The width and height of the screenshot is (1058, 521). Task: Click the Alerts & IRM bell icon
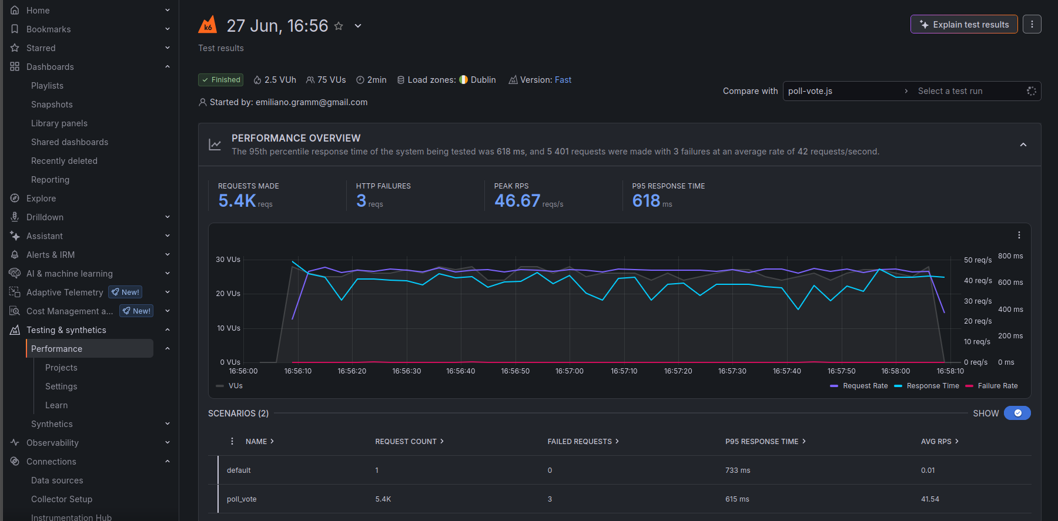tap(15, 255)
